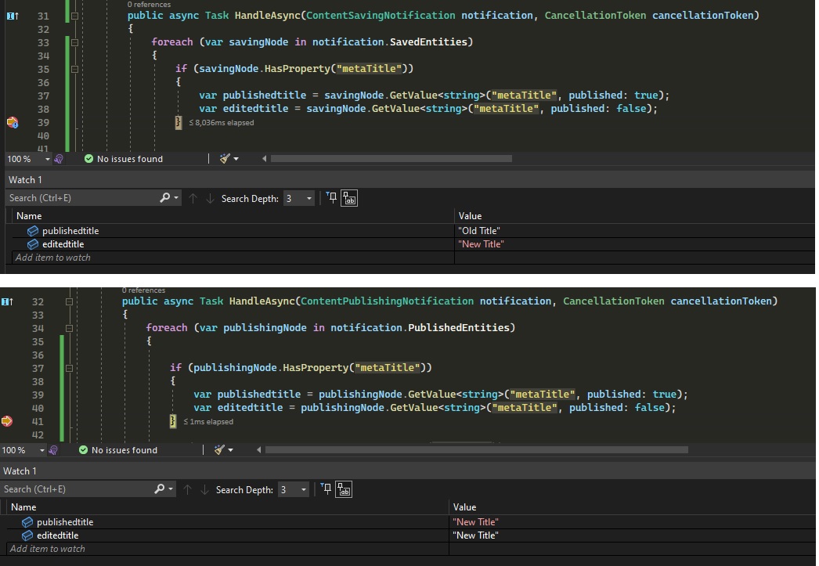819x566 pixels.
Task: Click the green check icon beside 'No issues found' under the publishing handler
Action: click(x=83, y=450)
